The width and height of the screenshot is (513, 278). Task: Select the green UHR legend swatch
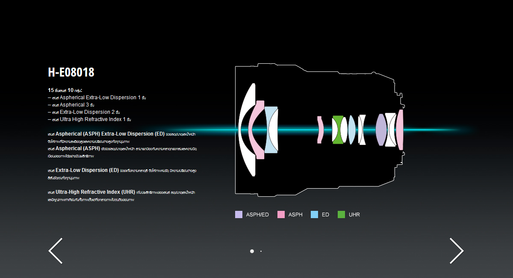pyautogui.click(x=341, y=215)
